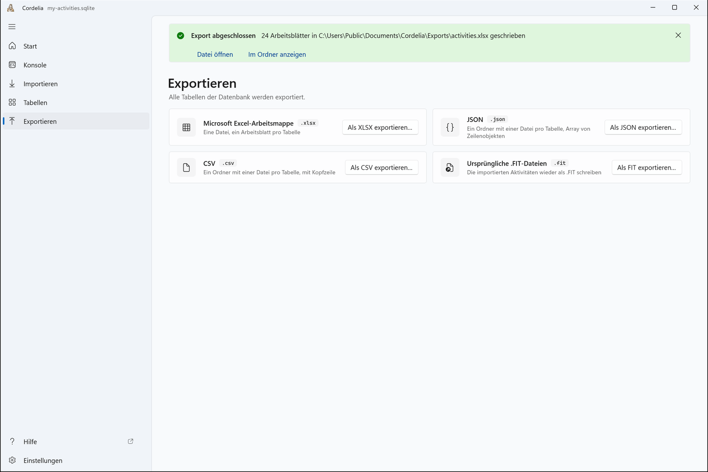Click the JSON curly braces icon
Screen dimensions: 708x472
pos(450,127)
